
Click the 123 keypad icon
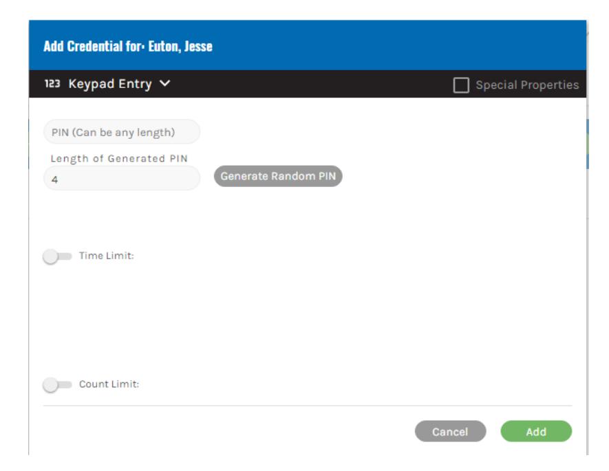coord(52,84)
